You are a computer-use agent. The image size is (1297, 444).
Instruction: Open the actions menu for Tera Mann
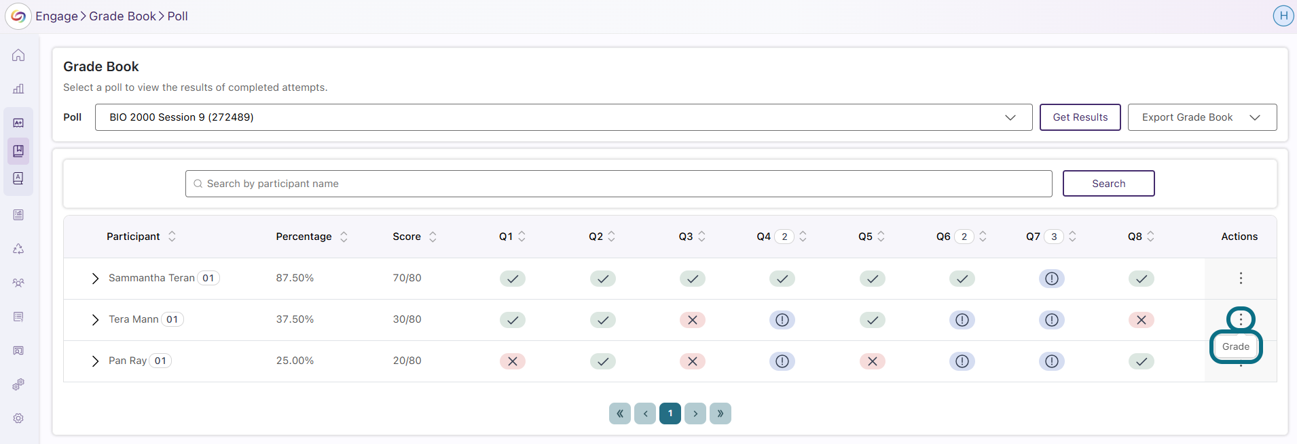tap(1241, 319)
